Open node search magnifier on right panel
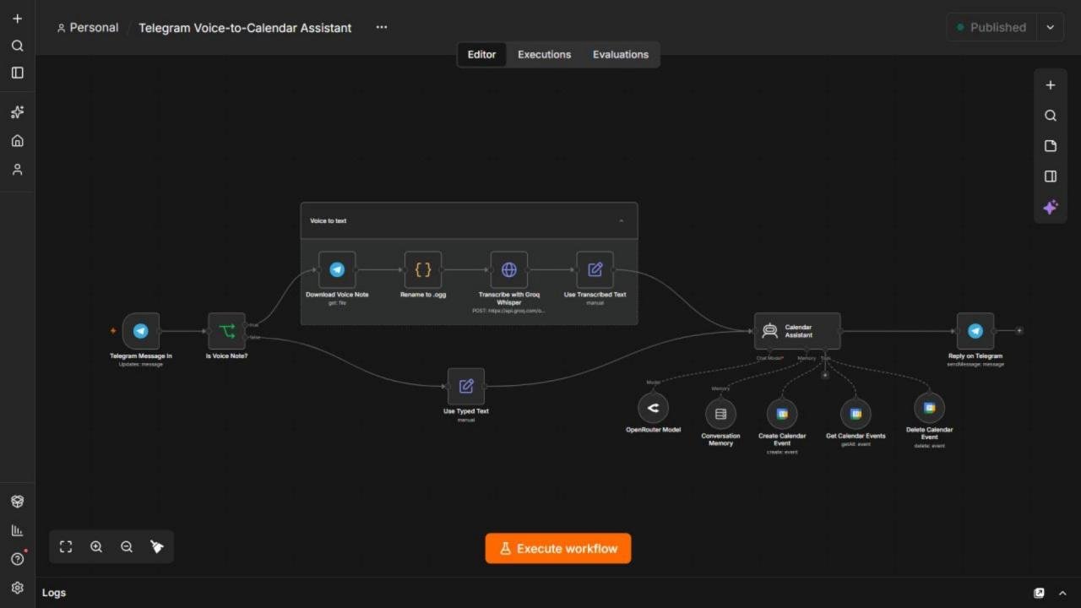This screenshot has width=1081, height=608. (x=1051, y=116)
